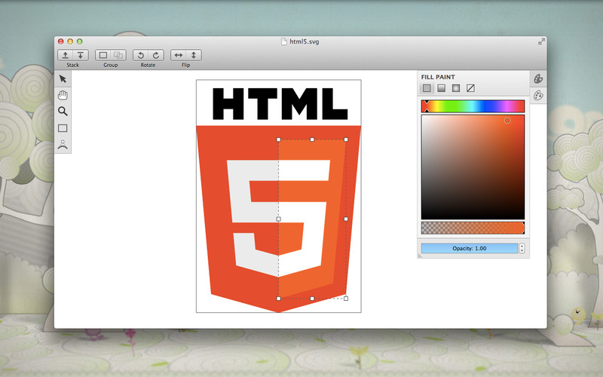
Task: Click the right-middle selection handle
Action: point(346,219)
